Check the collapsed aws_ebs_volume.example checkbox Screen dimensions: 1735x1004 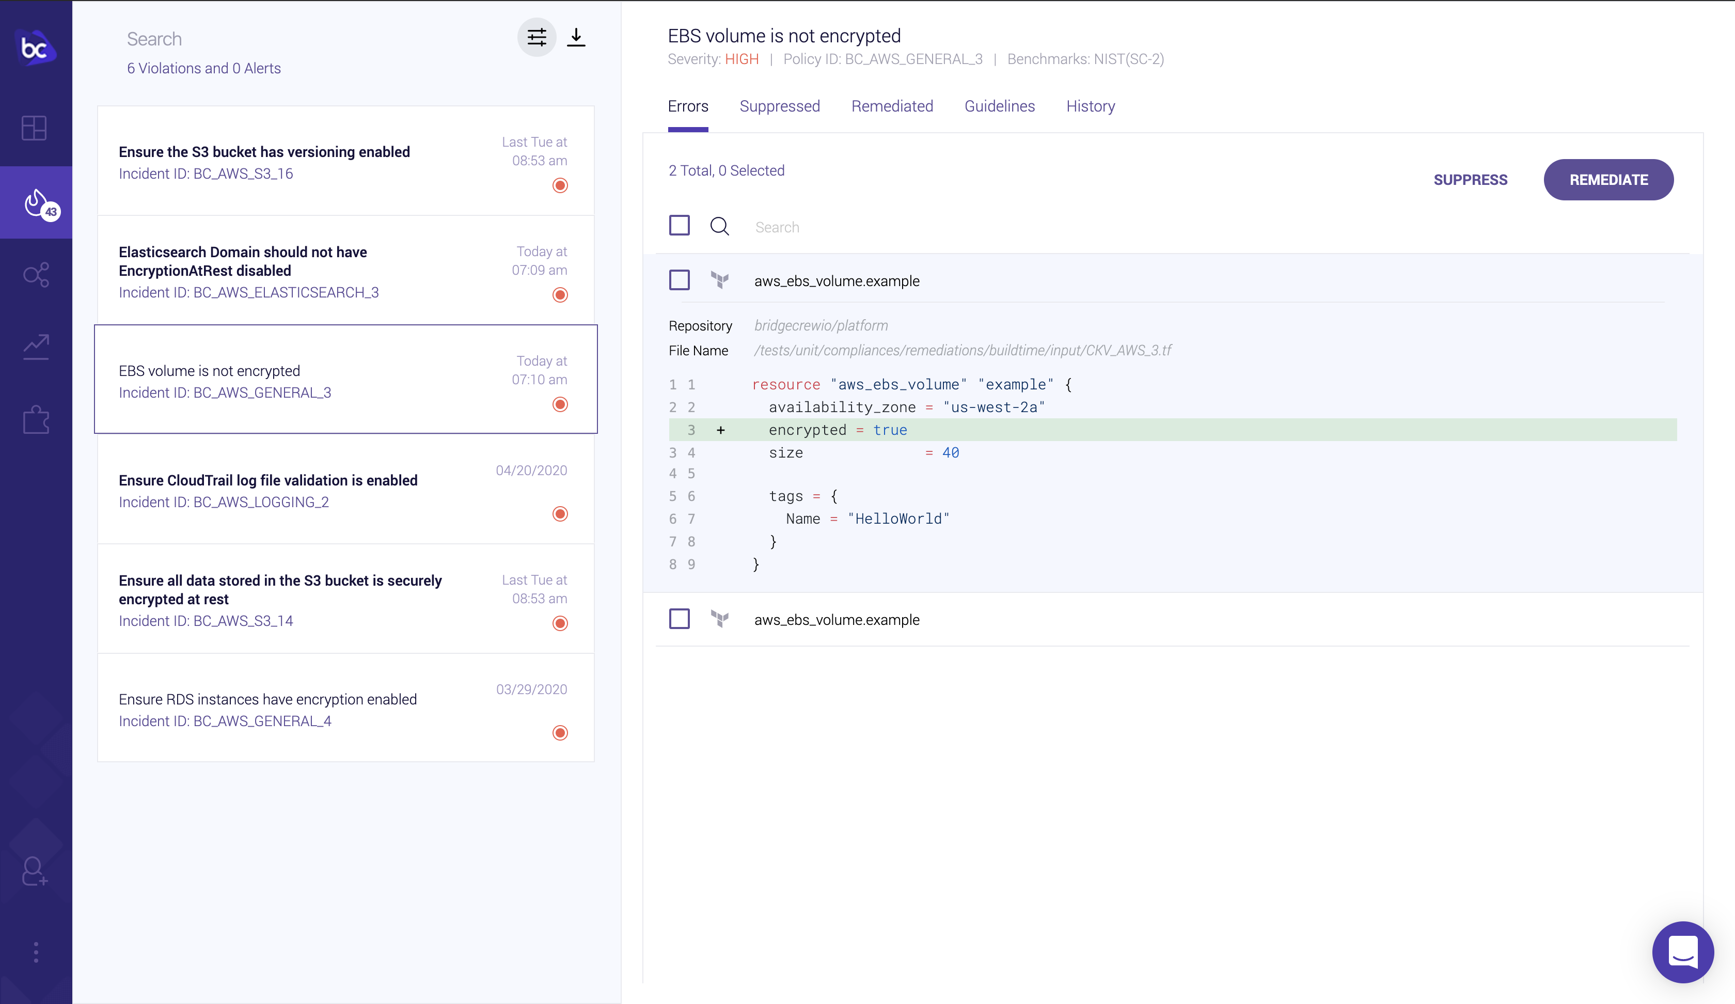click(x=680, y=619)
